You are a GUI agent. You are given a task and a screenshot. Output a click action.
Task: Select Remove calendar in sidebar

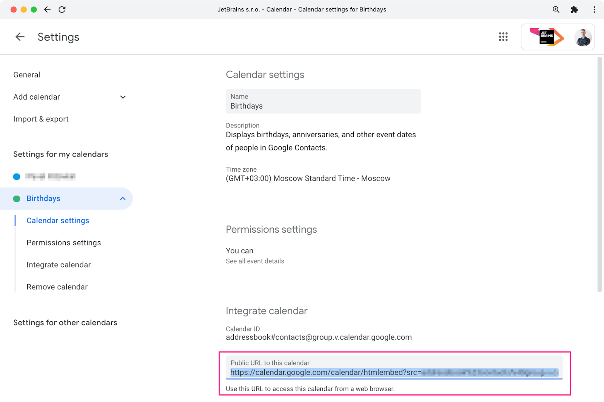pyautogui.click(x=57, y=287)
